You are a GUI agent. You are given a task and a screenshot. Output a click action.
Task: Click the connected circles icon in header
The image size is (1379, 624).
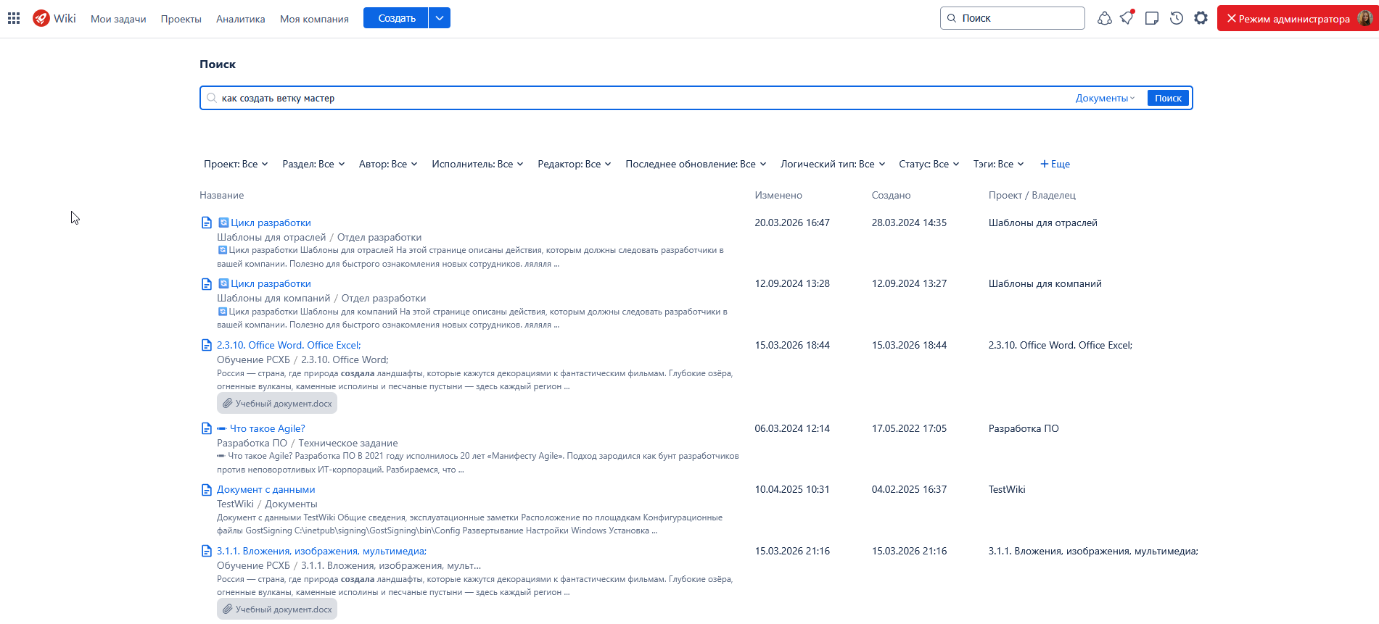(x=1104, y=18)
